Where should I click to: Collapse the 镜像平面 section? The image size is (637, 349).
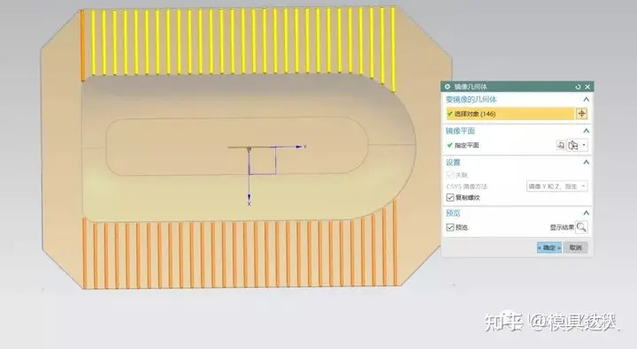587,131
